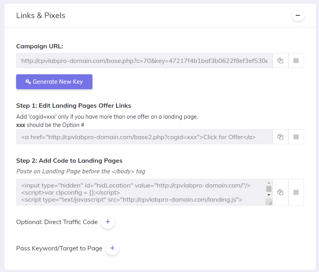This screenshot has height=272, width=319.
Task: Click the textarea scrollbar down arrow
Action: tap(269, 195)
